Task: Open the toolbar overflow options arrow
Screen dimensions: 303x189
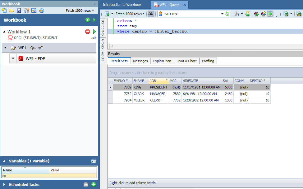Action: tap(277, 15)
